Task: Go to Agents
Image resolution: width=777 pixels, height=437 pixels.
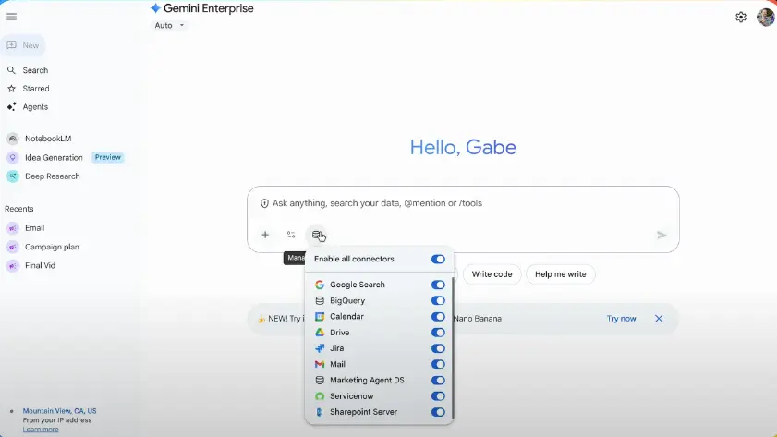Action: point(35,107)
